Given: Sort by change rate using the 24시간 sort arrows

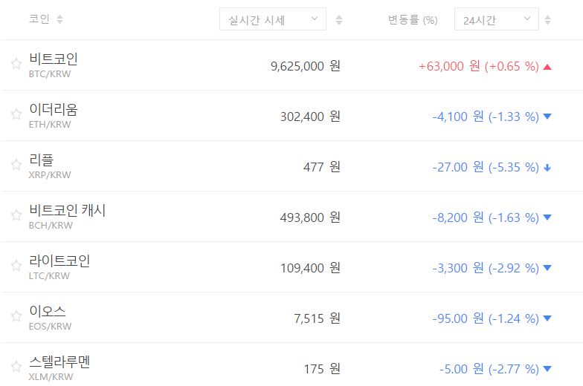Looking at the screenshot, I should point(548,20).
